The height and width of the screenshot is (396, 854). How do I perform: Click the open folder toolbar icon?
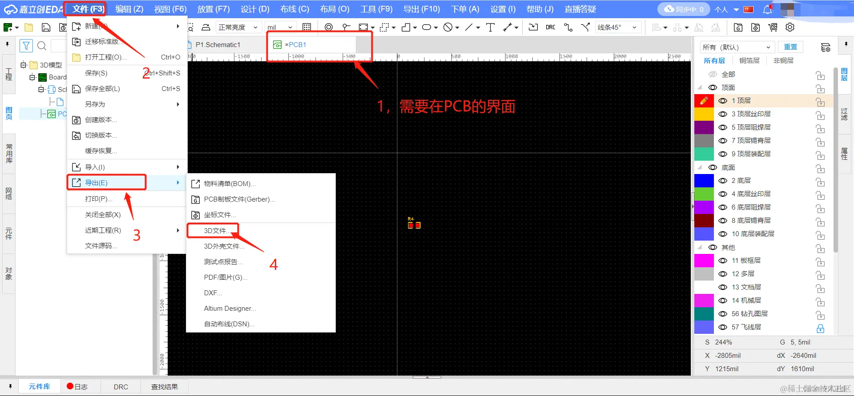click(x=29, y=28)
